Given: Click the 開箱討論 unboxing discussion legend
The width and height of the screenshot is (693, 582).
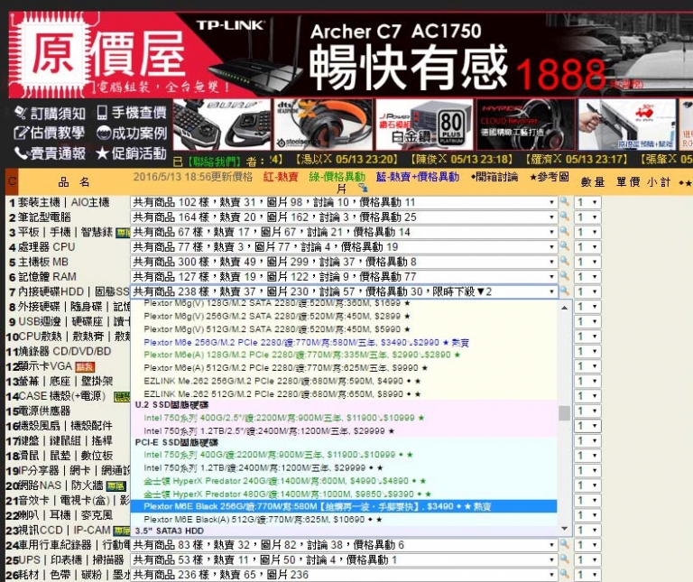Looking at the screenshot, I should click(494, 177).
